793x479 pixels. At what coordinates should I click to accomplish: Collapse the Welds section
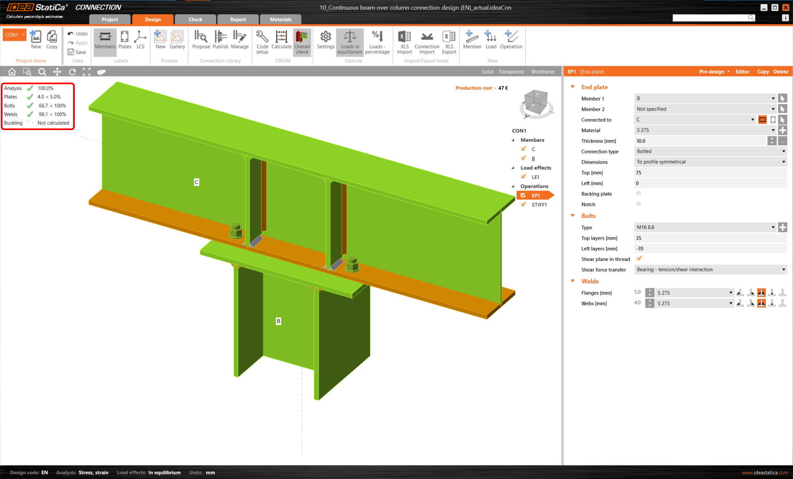(572, 281)
